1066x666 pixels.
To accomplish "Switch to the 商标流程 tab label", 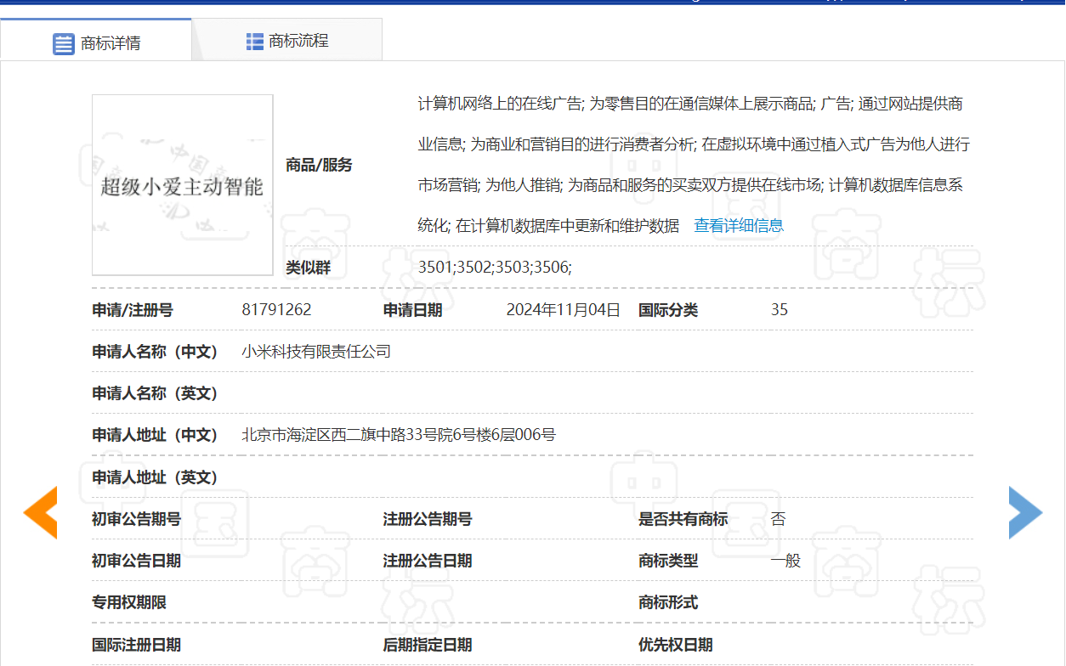I will tap(298, 41).
